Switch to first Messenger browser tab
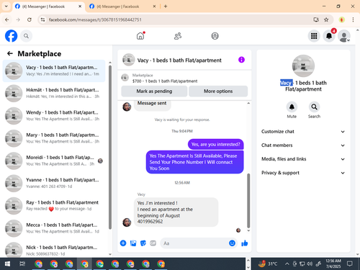 point(48,6)
